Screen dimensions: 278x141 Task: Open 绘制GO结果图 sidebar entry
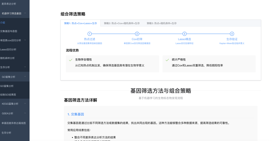pos(8,95)
